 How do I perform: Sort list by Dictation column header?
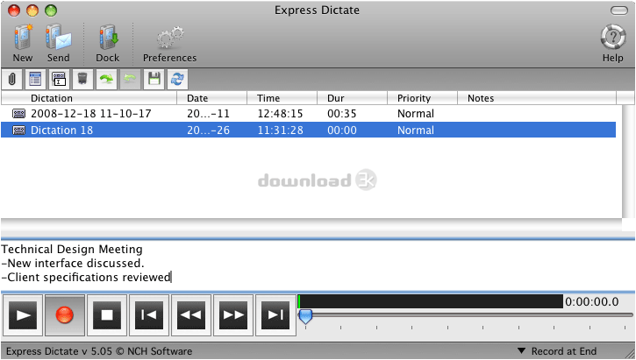click(x=89, y=98)
